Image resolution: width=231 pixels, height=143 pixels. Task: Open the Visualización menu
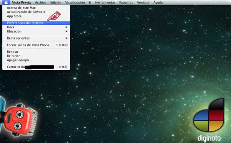75,3
